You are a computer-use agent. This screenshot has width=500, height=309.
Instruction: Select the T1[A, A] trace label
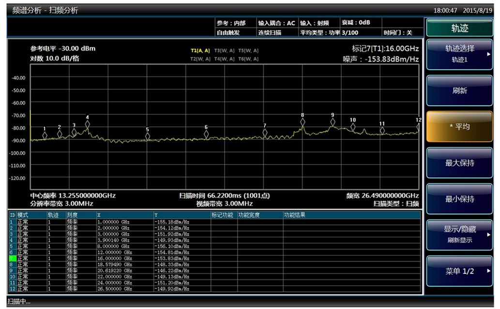point(200,51)
